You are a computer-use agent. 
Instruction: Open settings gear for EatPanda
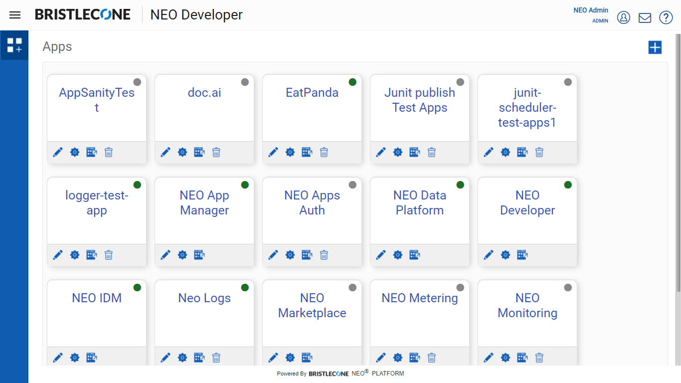[290, 152]
